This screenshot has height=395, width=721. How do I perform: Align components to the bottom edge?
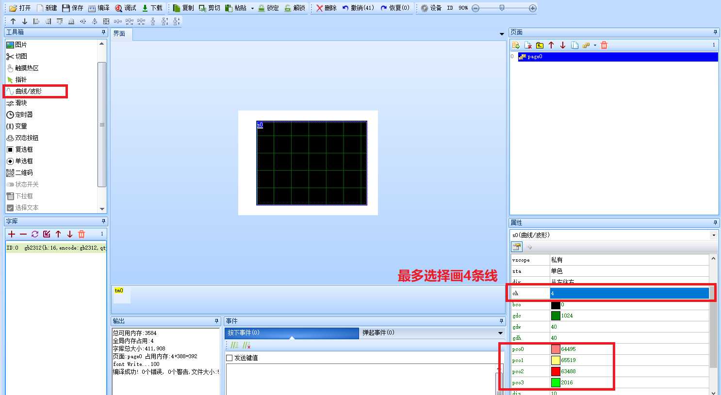pos(71,21)
